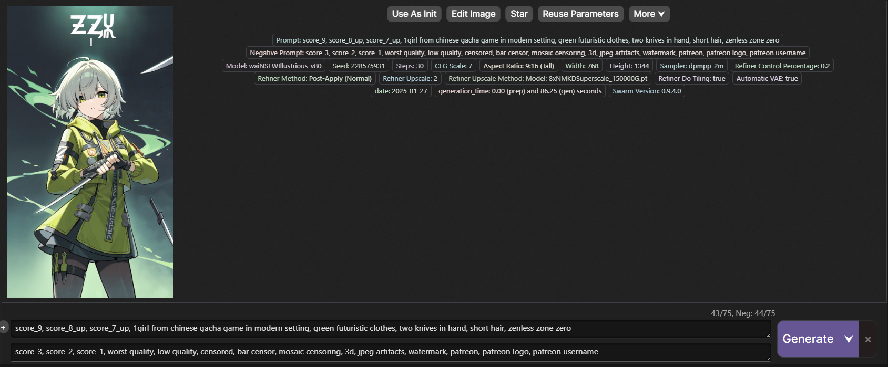Click the Refiner Do Tiling: true tag
Image resolution: width=888 pixels, height=367 pixels.
(692, 78)
